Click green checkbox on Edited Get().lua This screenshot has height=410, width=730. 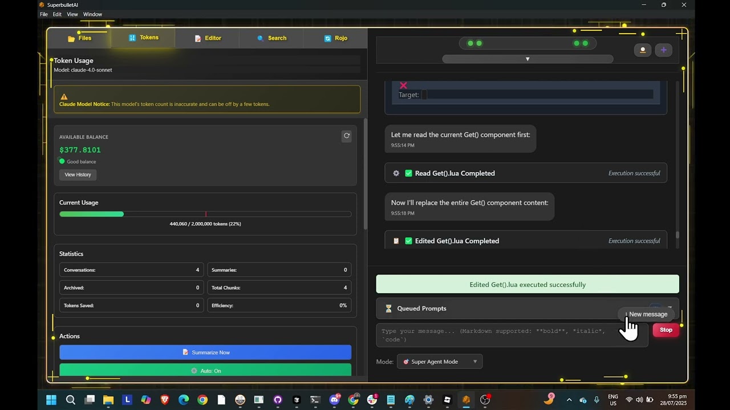coord(408,241)
